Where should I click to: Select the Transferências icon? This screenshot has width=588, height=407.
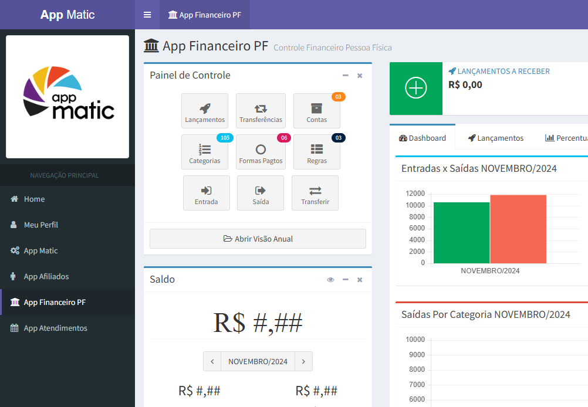pyautogui.click(x=261, y=111)
